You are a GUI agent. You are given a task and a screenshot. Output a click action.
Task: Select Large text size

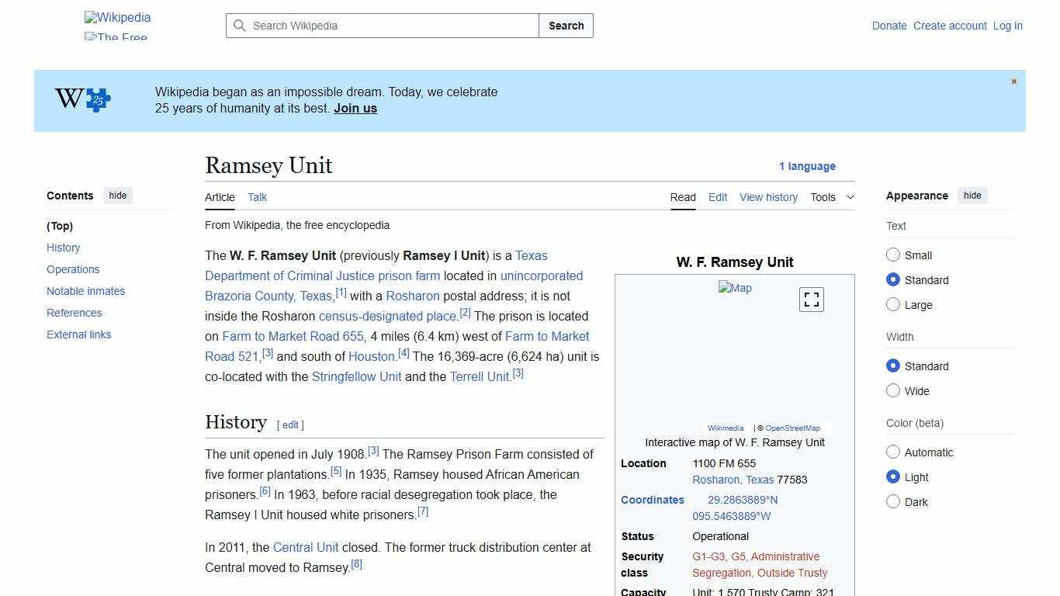pos(893,305)
